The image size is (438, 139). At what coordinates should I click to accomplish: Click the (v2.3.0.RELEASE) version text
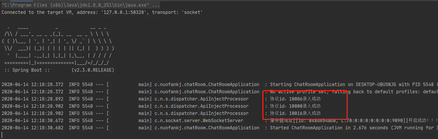point(93,70)
